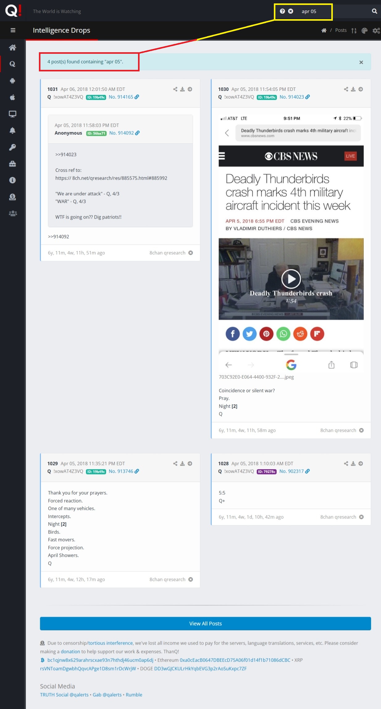This screenshot has width=381, height=709.
Task: Open the Android app sidebar icon
Action: [13, 81]
